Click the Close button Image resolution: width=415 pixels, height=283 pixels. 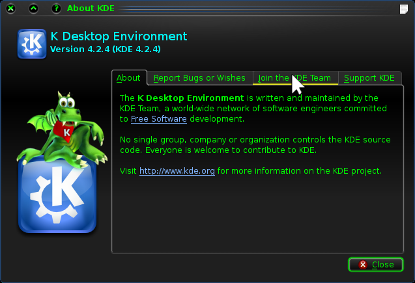(376, 265)
